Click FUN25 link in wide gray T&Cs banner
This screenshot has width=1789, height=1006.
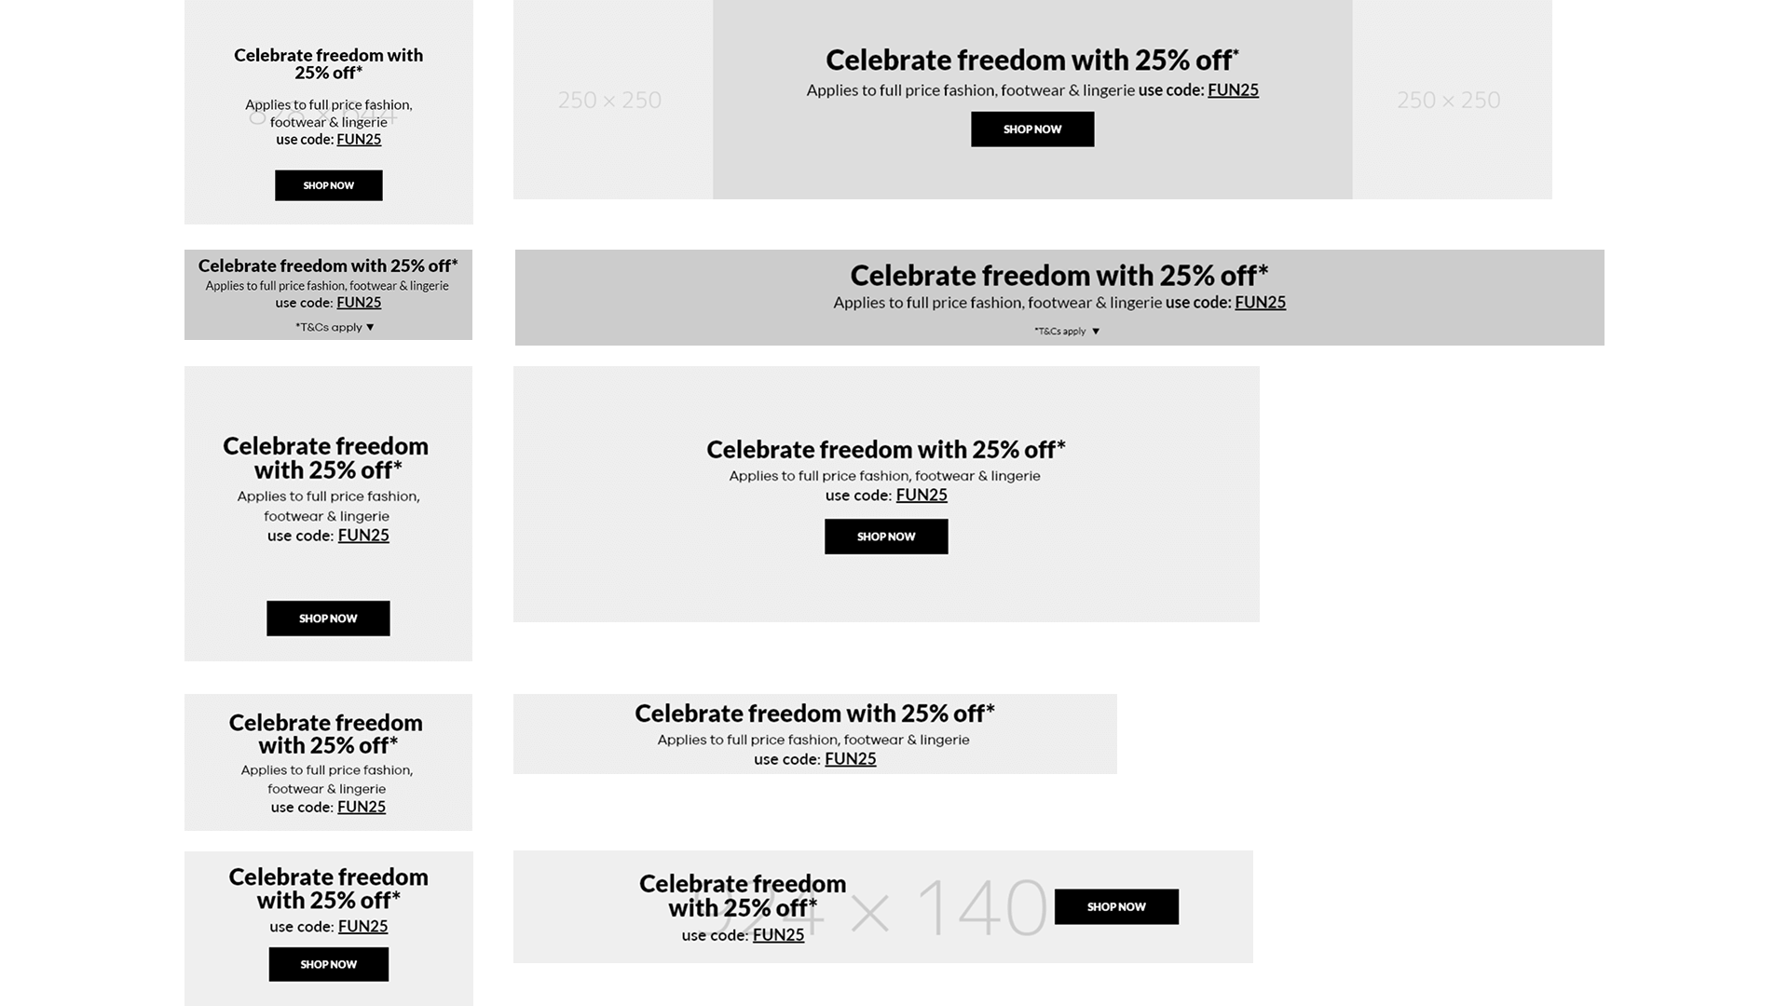(1260, 303)
